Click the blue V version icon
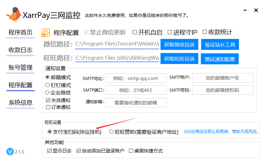 pyautogui.click(x=10, y=152)
